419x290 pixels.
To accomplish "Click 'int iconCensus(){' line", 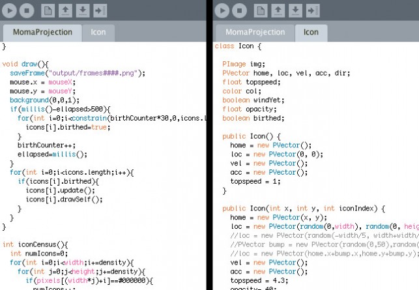I will (x=35, y=245).
